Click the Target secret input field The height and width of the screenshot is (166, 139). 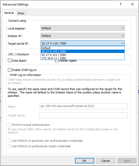click(83, 115)
